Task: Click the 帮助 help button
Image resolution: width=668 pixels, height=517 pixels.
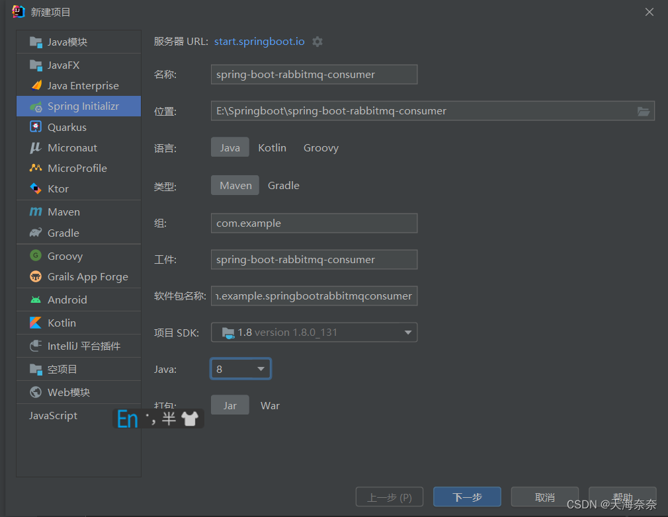Action: pyautogui.click(x=622, y=497)
